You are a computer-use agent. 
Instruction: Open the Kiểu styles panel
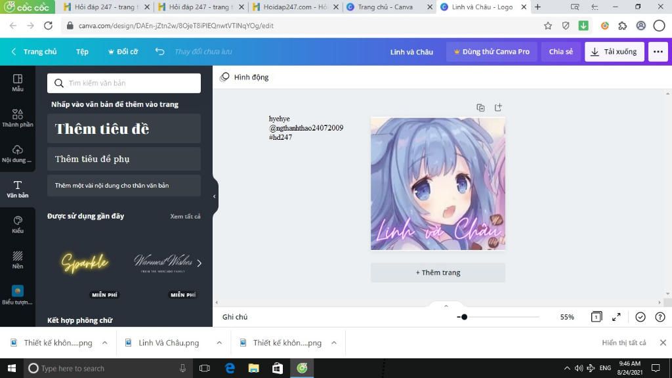tap(18, 225)
